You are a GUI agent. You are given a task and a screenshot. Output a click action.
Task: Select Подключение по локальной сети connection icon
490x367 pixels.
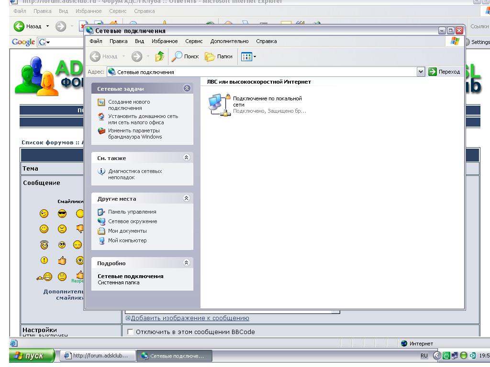217,104
